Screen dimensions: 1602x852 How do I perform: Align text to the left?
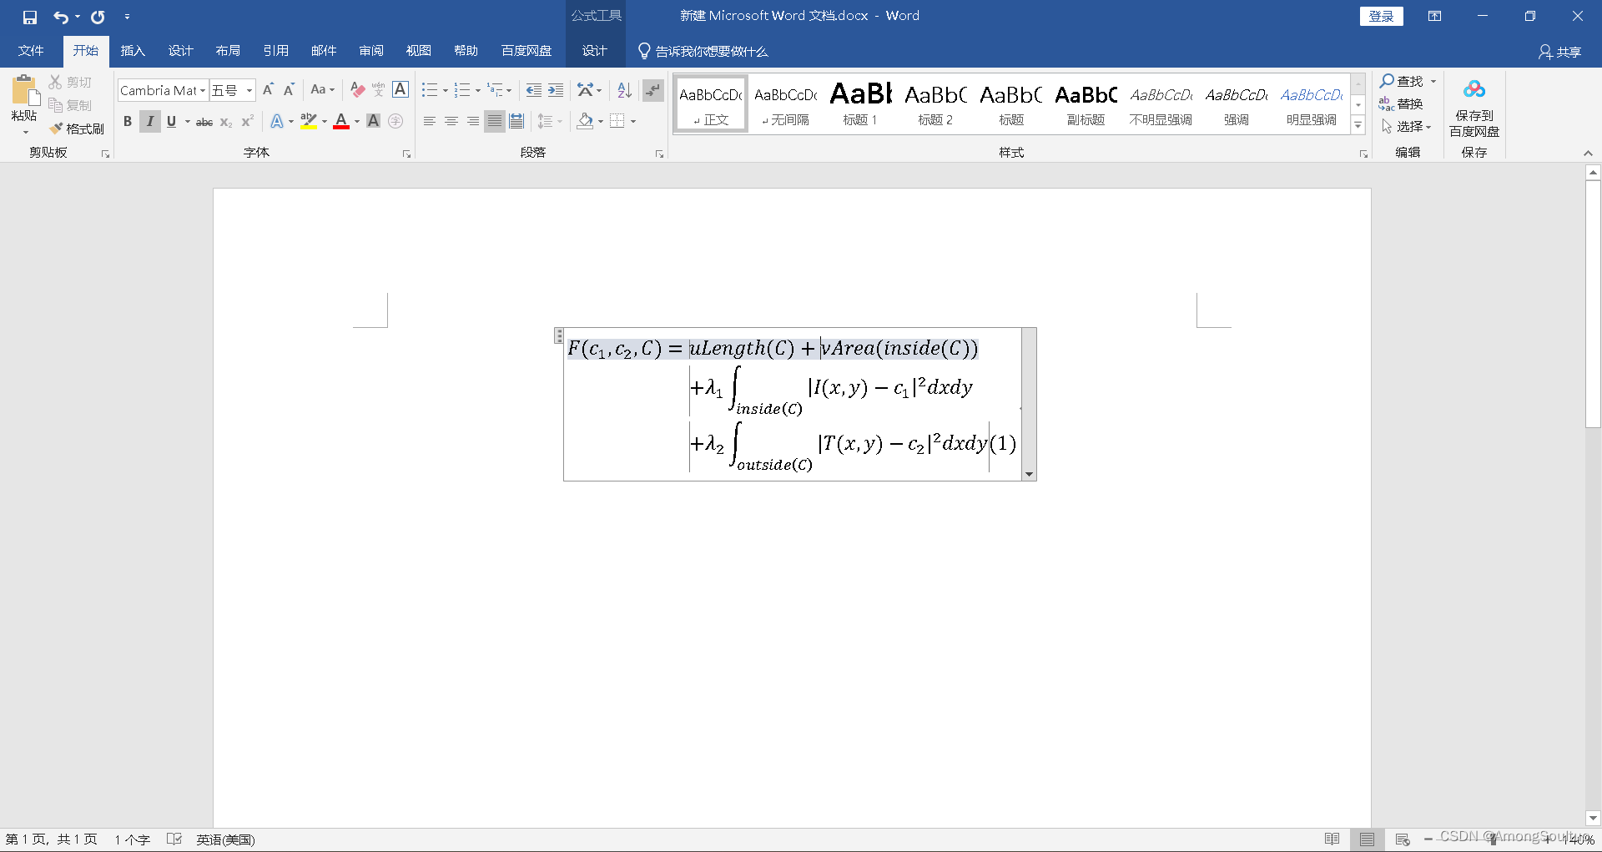[x=430, y=121]
